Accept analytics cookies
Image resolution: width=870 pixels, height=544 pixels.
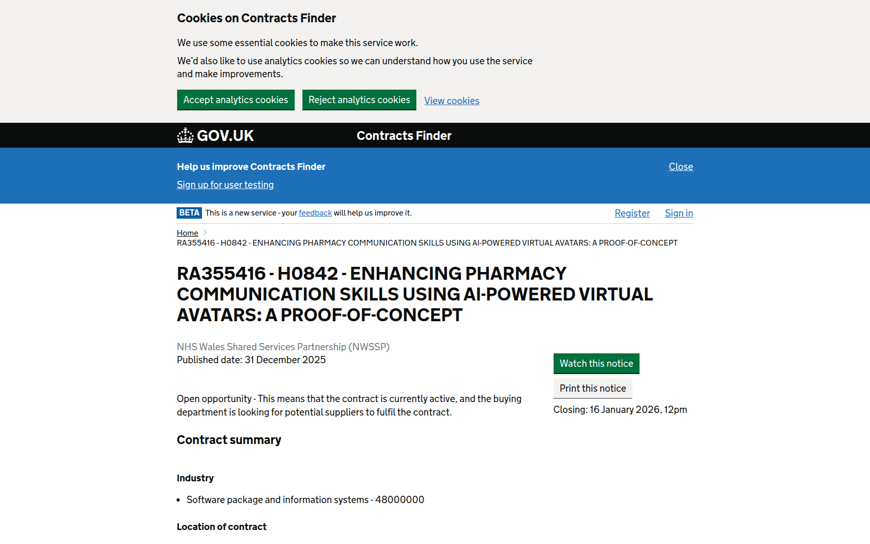coord(236,100)
